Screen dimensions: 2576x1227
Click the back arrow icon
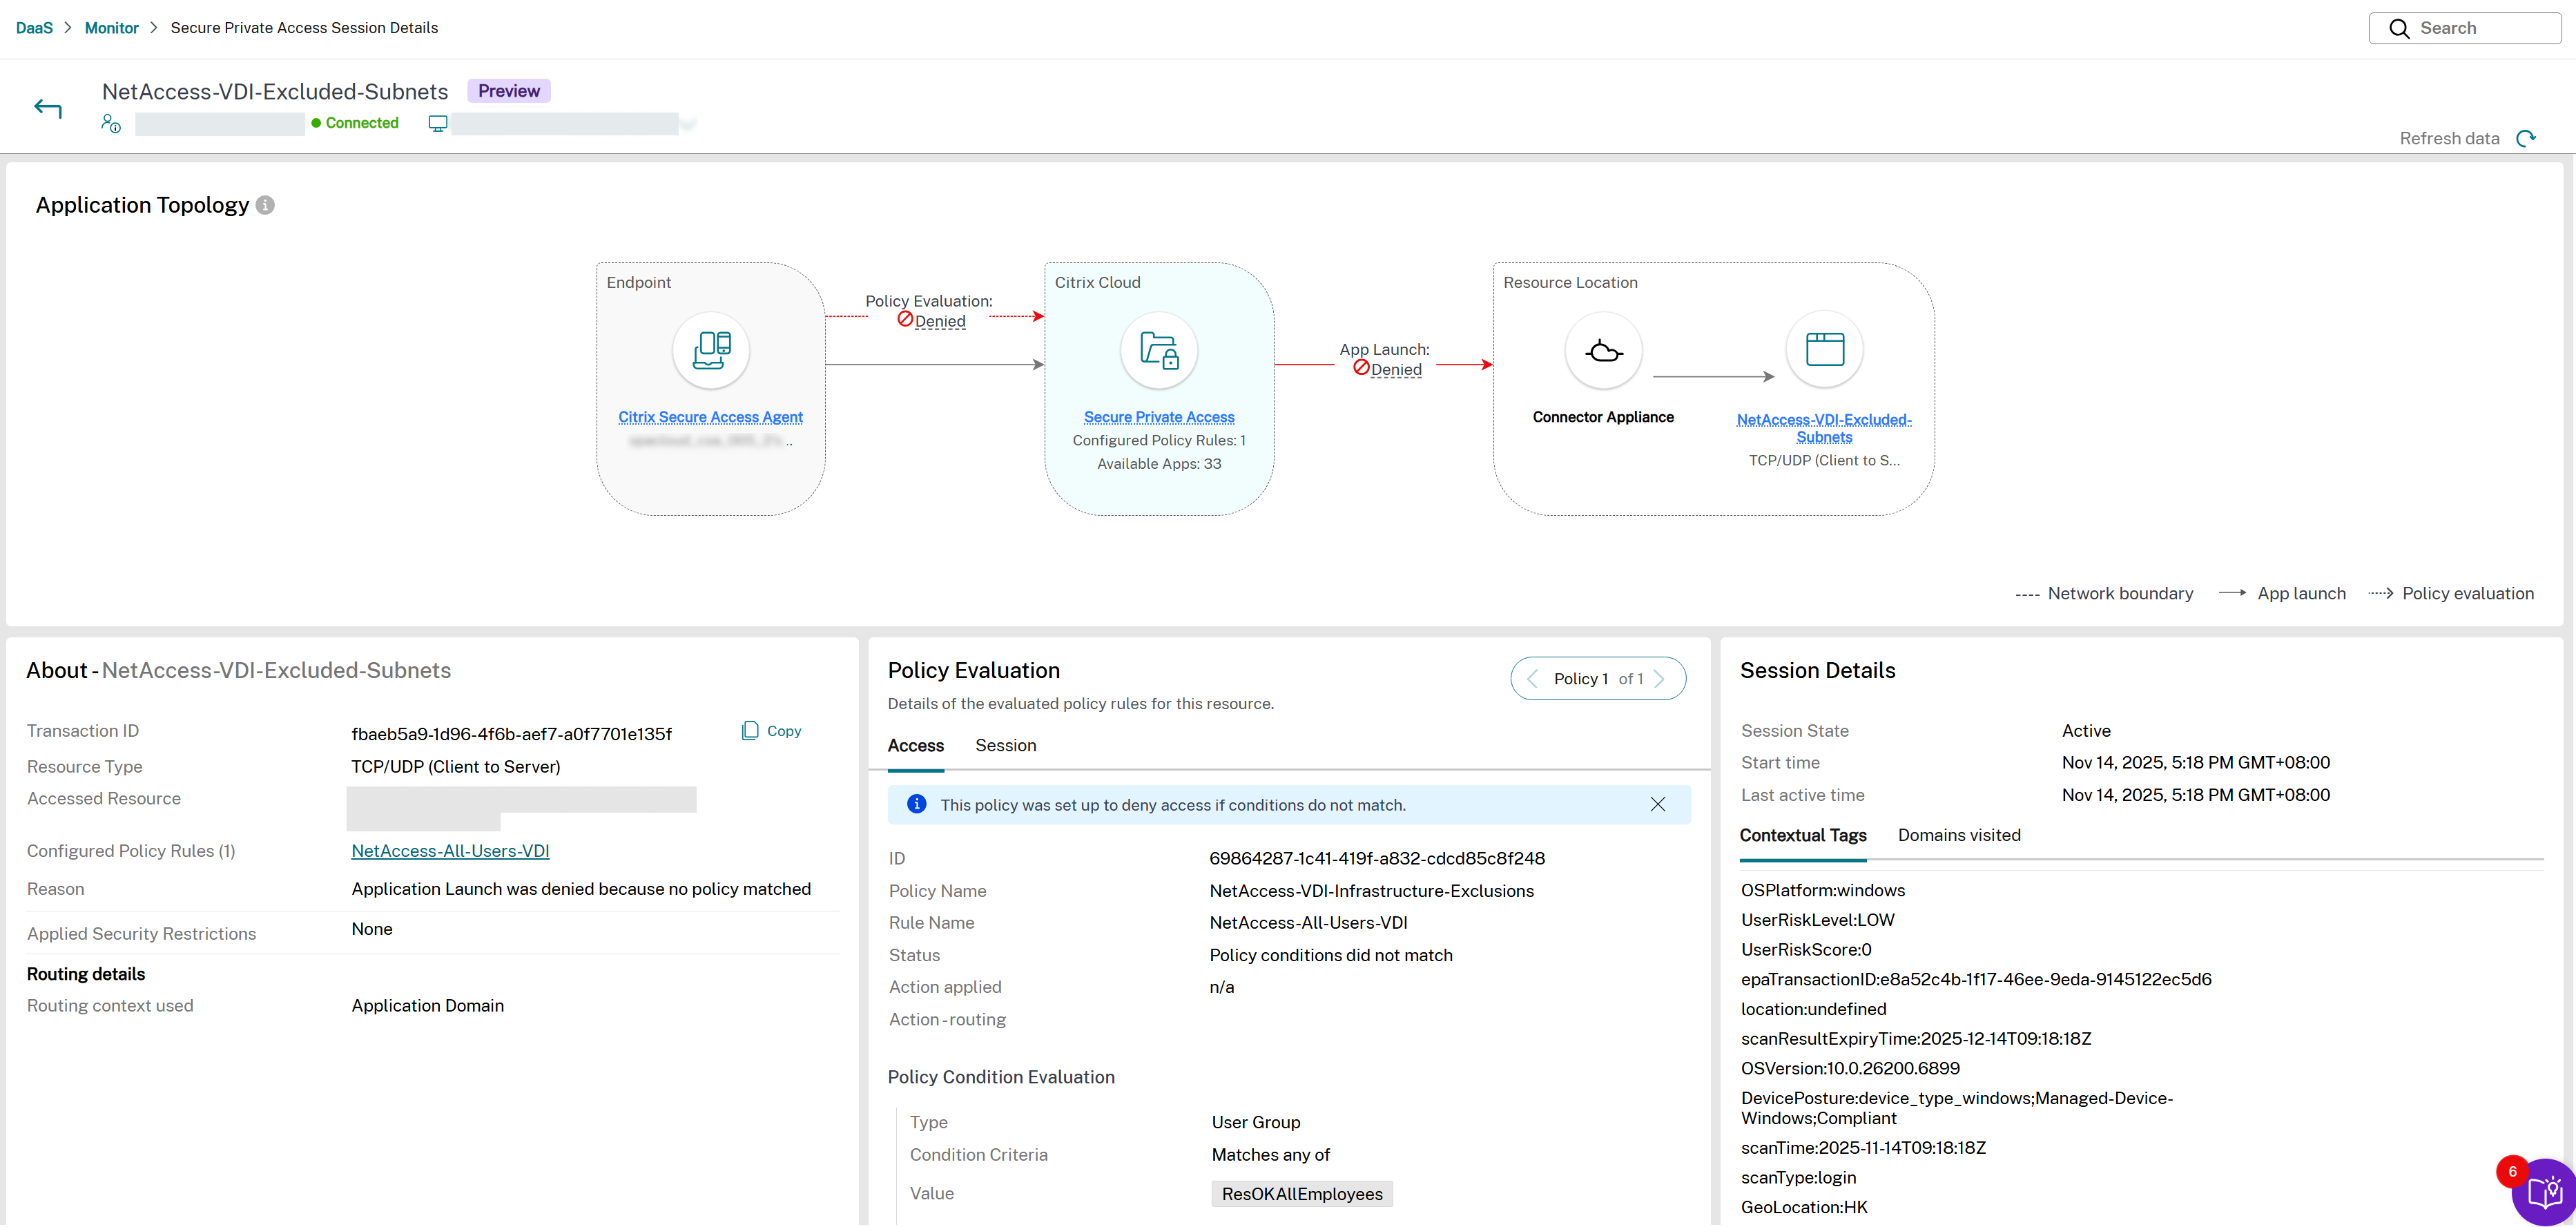click(48, 108)
